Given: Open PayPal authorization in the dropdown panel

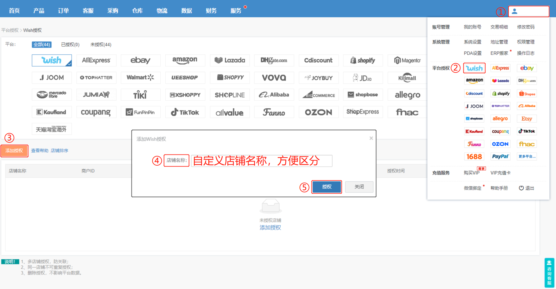Looking at the screenshot, I should click(500, 157).
